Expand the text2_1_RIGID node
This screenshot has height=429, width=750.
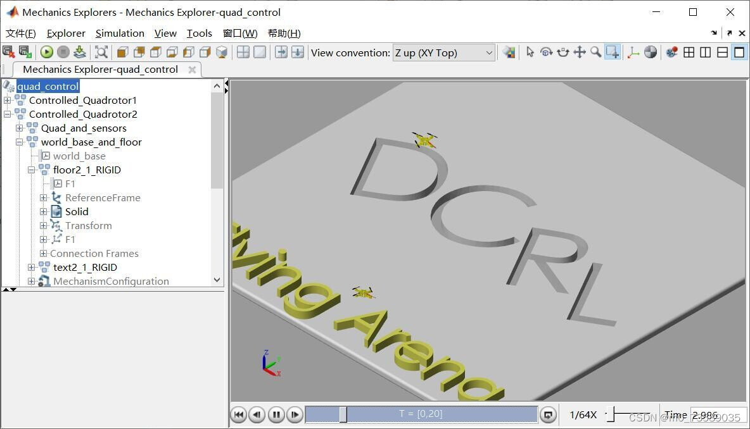click(31, 267)
